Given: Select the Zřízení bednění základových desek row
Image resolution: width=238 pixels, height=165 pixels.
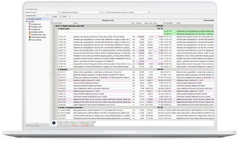Looking at the screenshot, I should (x=135, y=83).
